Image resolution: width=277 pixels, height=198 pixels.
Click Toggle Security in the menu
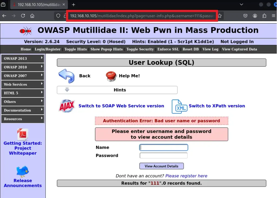pos(140,49)
